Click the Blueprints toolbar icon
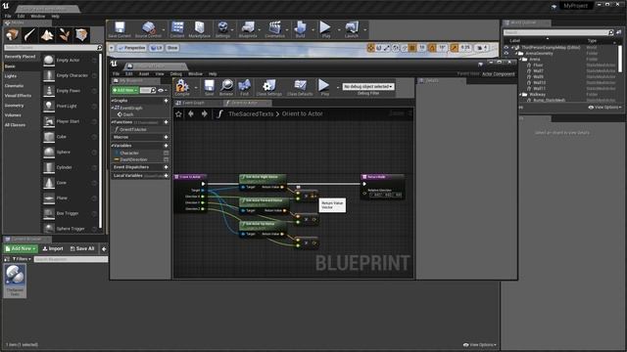627x352 pixels. pyautogui.click(x=248, y=29)
